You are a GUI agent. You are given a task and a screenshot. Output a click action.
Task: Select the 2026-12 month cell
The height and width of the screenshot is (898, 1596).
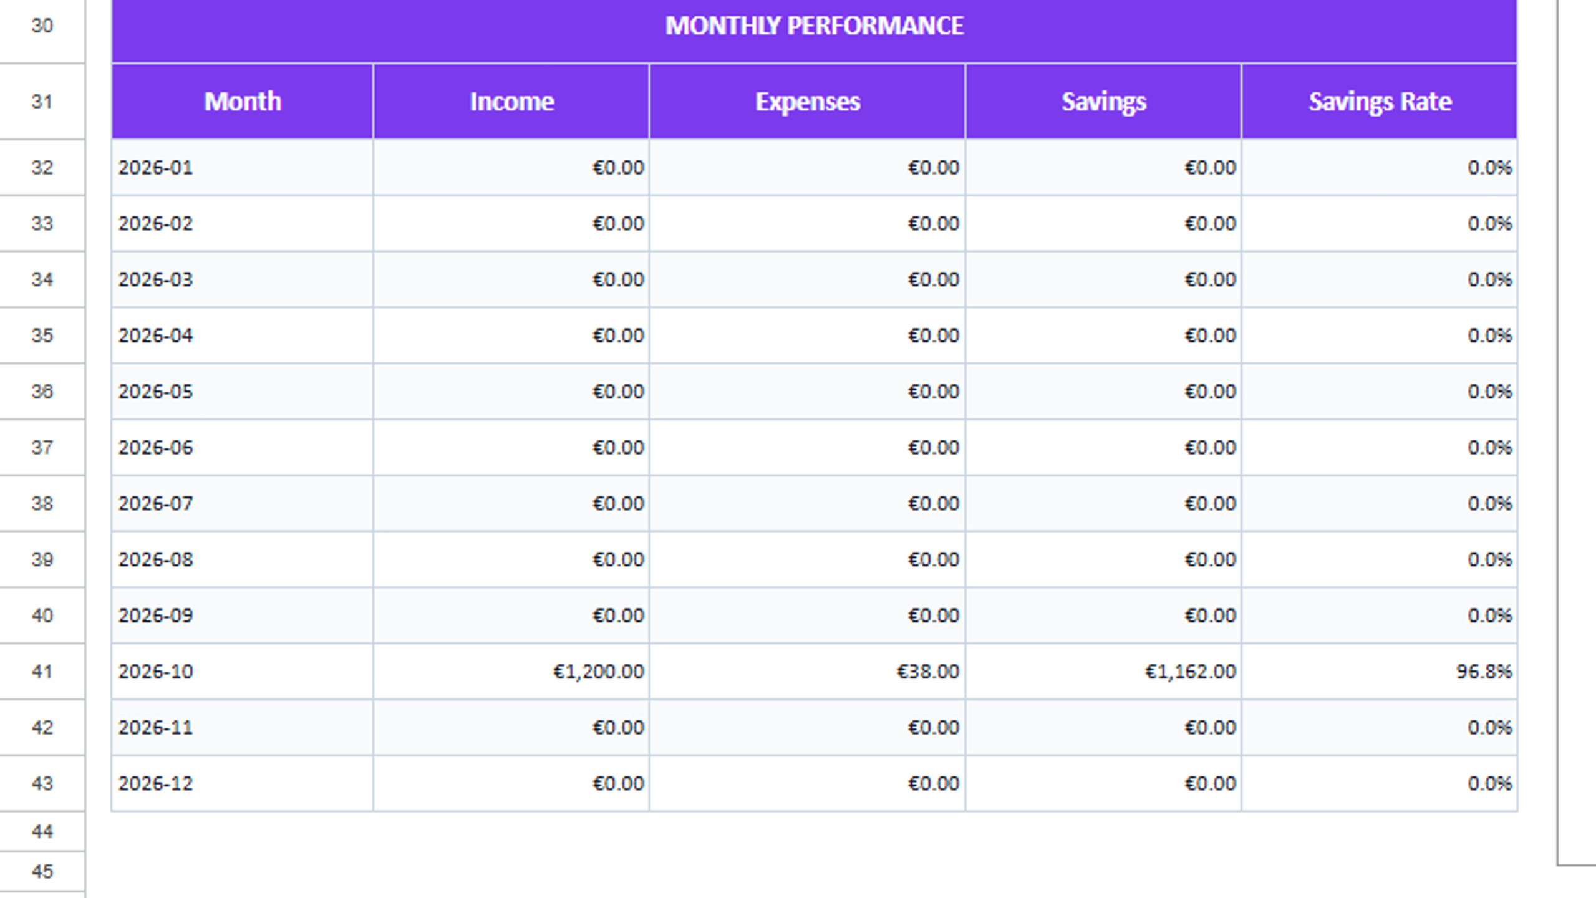point(243,783)
